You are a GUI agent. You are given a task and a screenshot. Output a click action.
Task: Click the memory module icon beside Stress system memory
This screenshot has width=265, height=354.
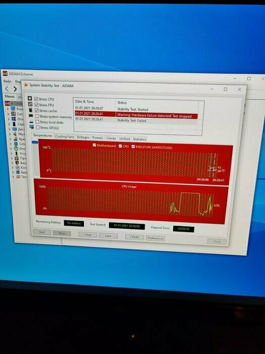point(31,116)
